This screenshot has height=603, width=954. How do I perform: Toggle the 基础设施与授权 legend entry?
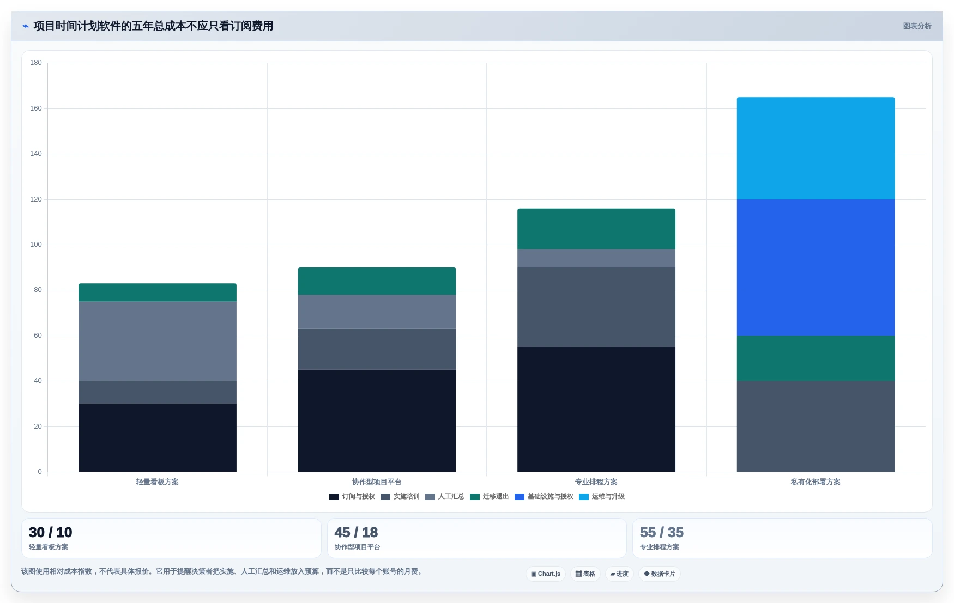544,496
